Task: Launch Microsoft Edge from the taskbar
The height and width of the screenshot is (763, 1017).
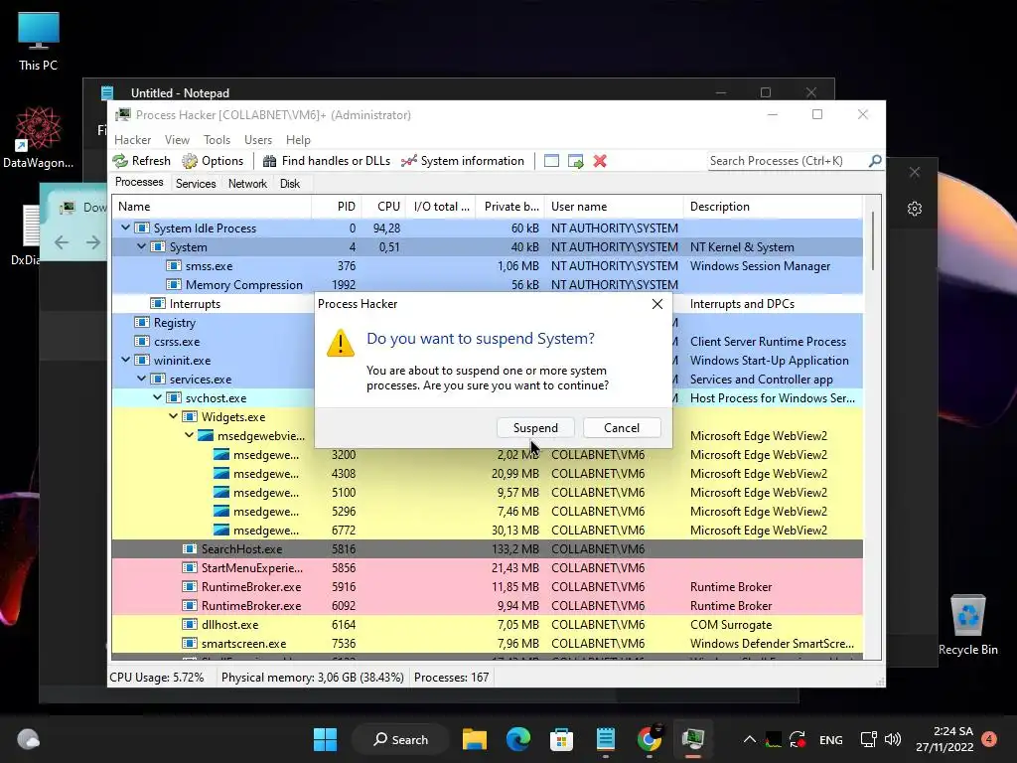Action: [x=518, y=739]
